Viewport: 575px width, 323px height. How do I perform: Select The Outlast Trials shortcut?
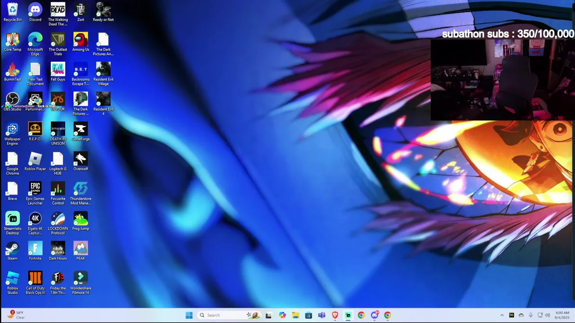[x=58, y=44]
